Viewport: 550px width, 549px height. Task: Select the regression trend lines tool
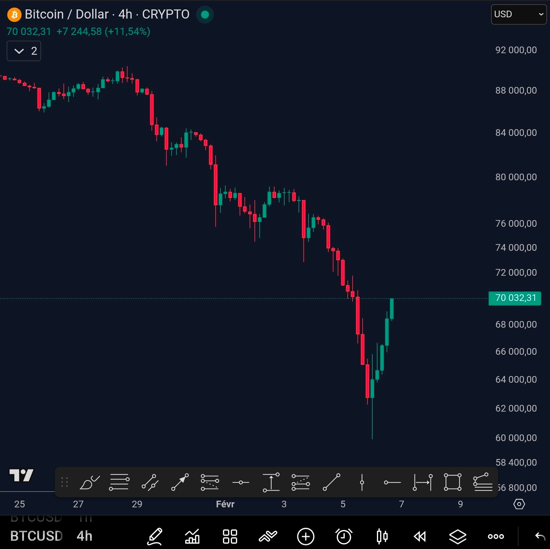click(483, 482)
